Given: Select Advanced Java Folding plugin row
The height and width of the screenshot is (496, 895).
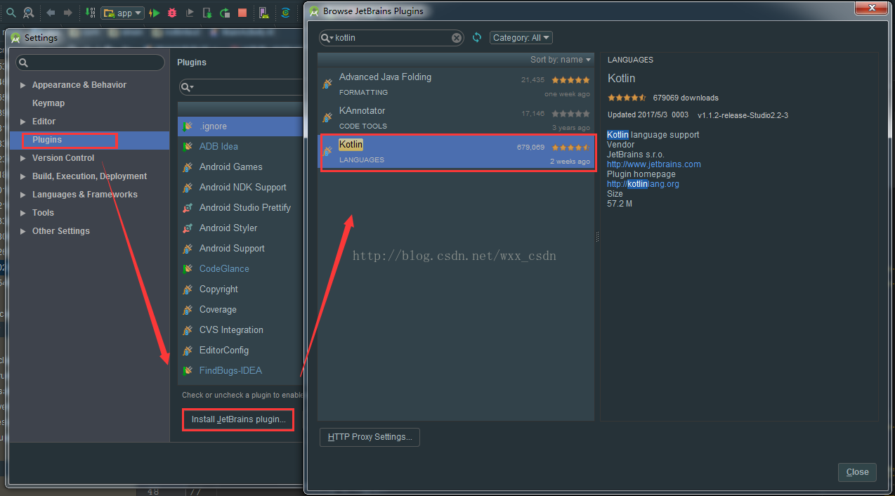Looking at the screenshot, I should point(456,84).
